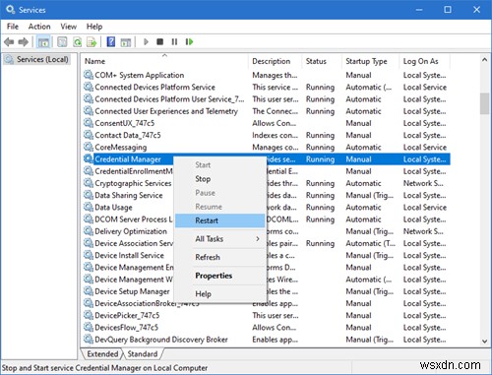This screenshot has width=492, height=375.
Task: Click 'Network S...' logon for Cryptographic Services
Action: click(x=423, y=183)
